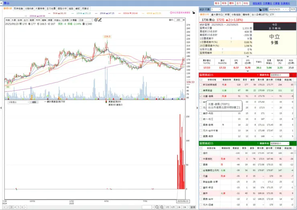The image size is (297, 210).
Task: Click the question mark beside 1日籌碼集中(%)
Action: coord(231,42)
